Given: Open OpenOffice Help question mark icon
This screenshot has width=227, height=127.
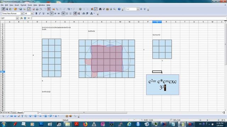Looking at the screenshot, I should click(x=119, y=9).
